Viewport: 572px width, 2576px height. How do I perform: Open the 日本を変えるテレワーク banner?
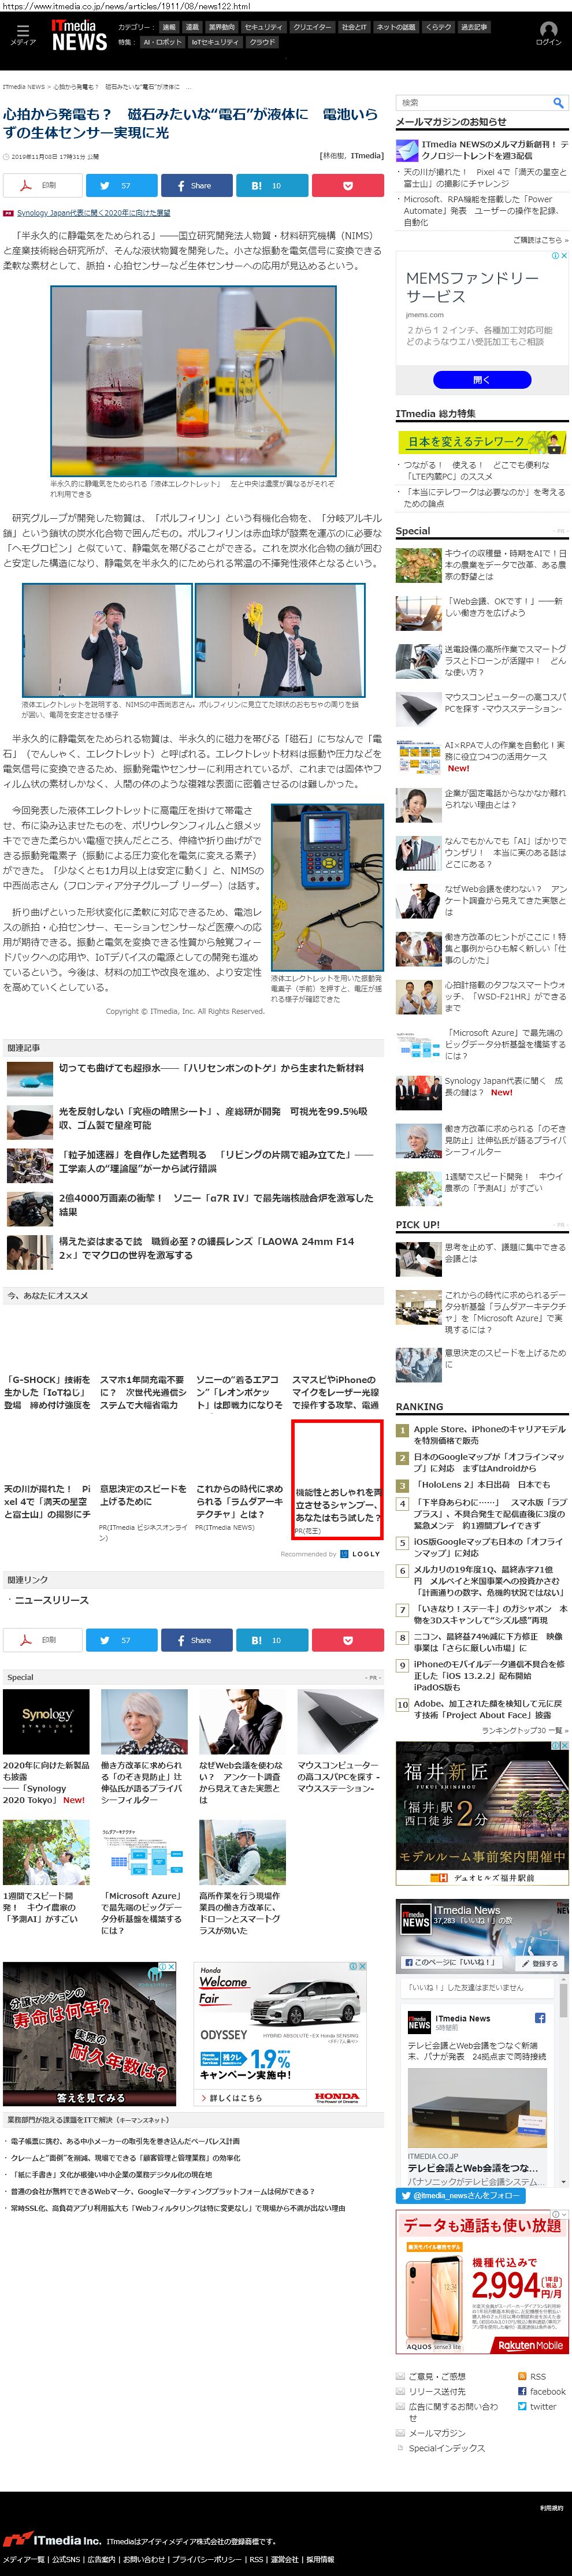[x=481, y=441]
